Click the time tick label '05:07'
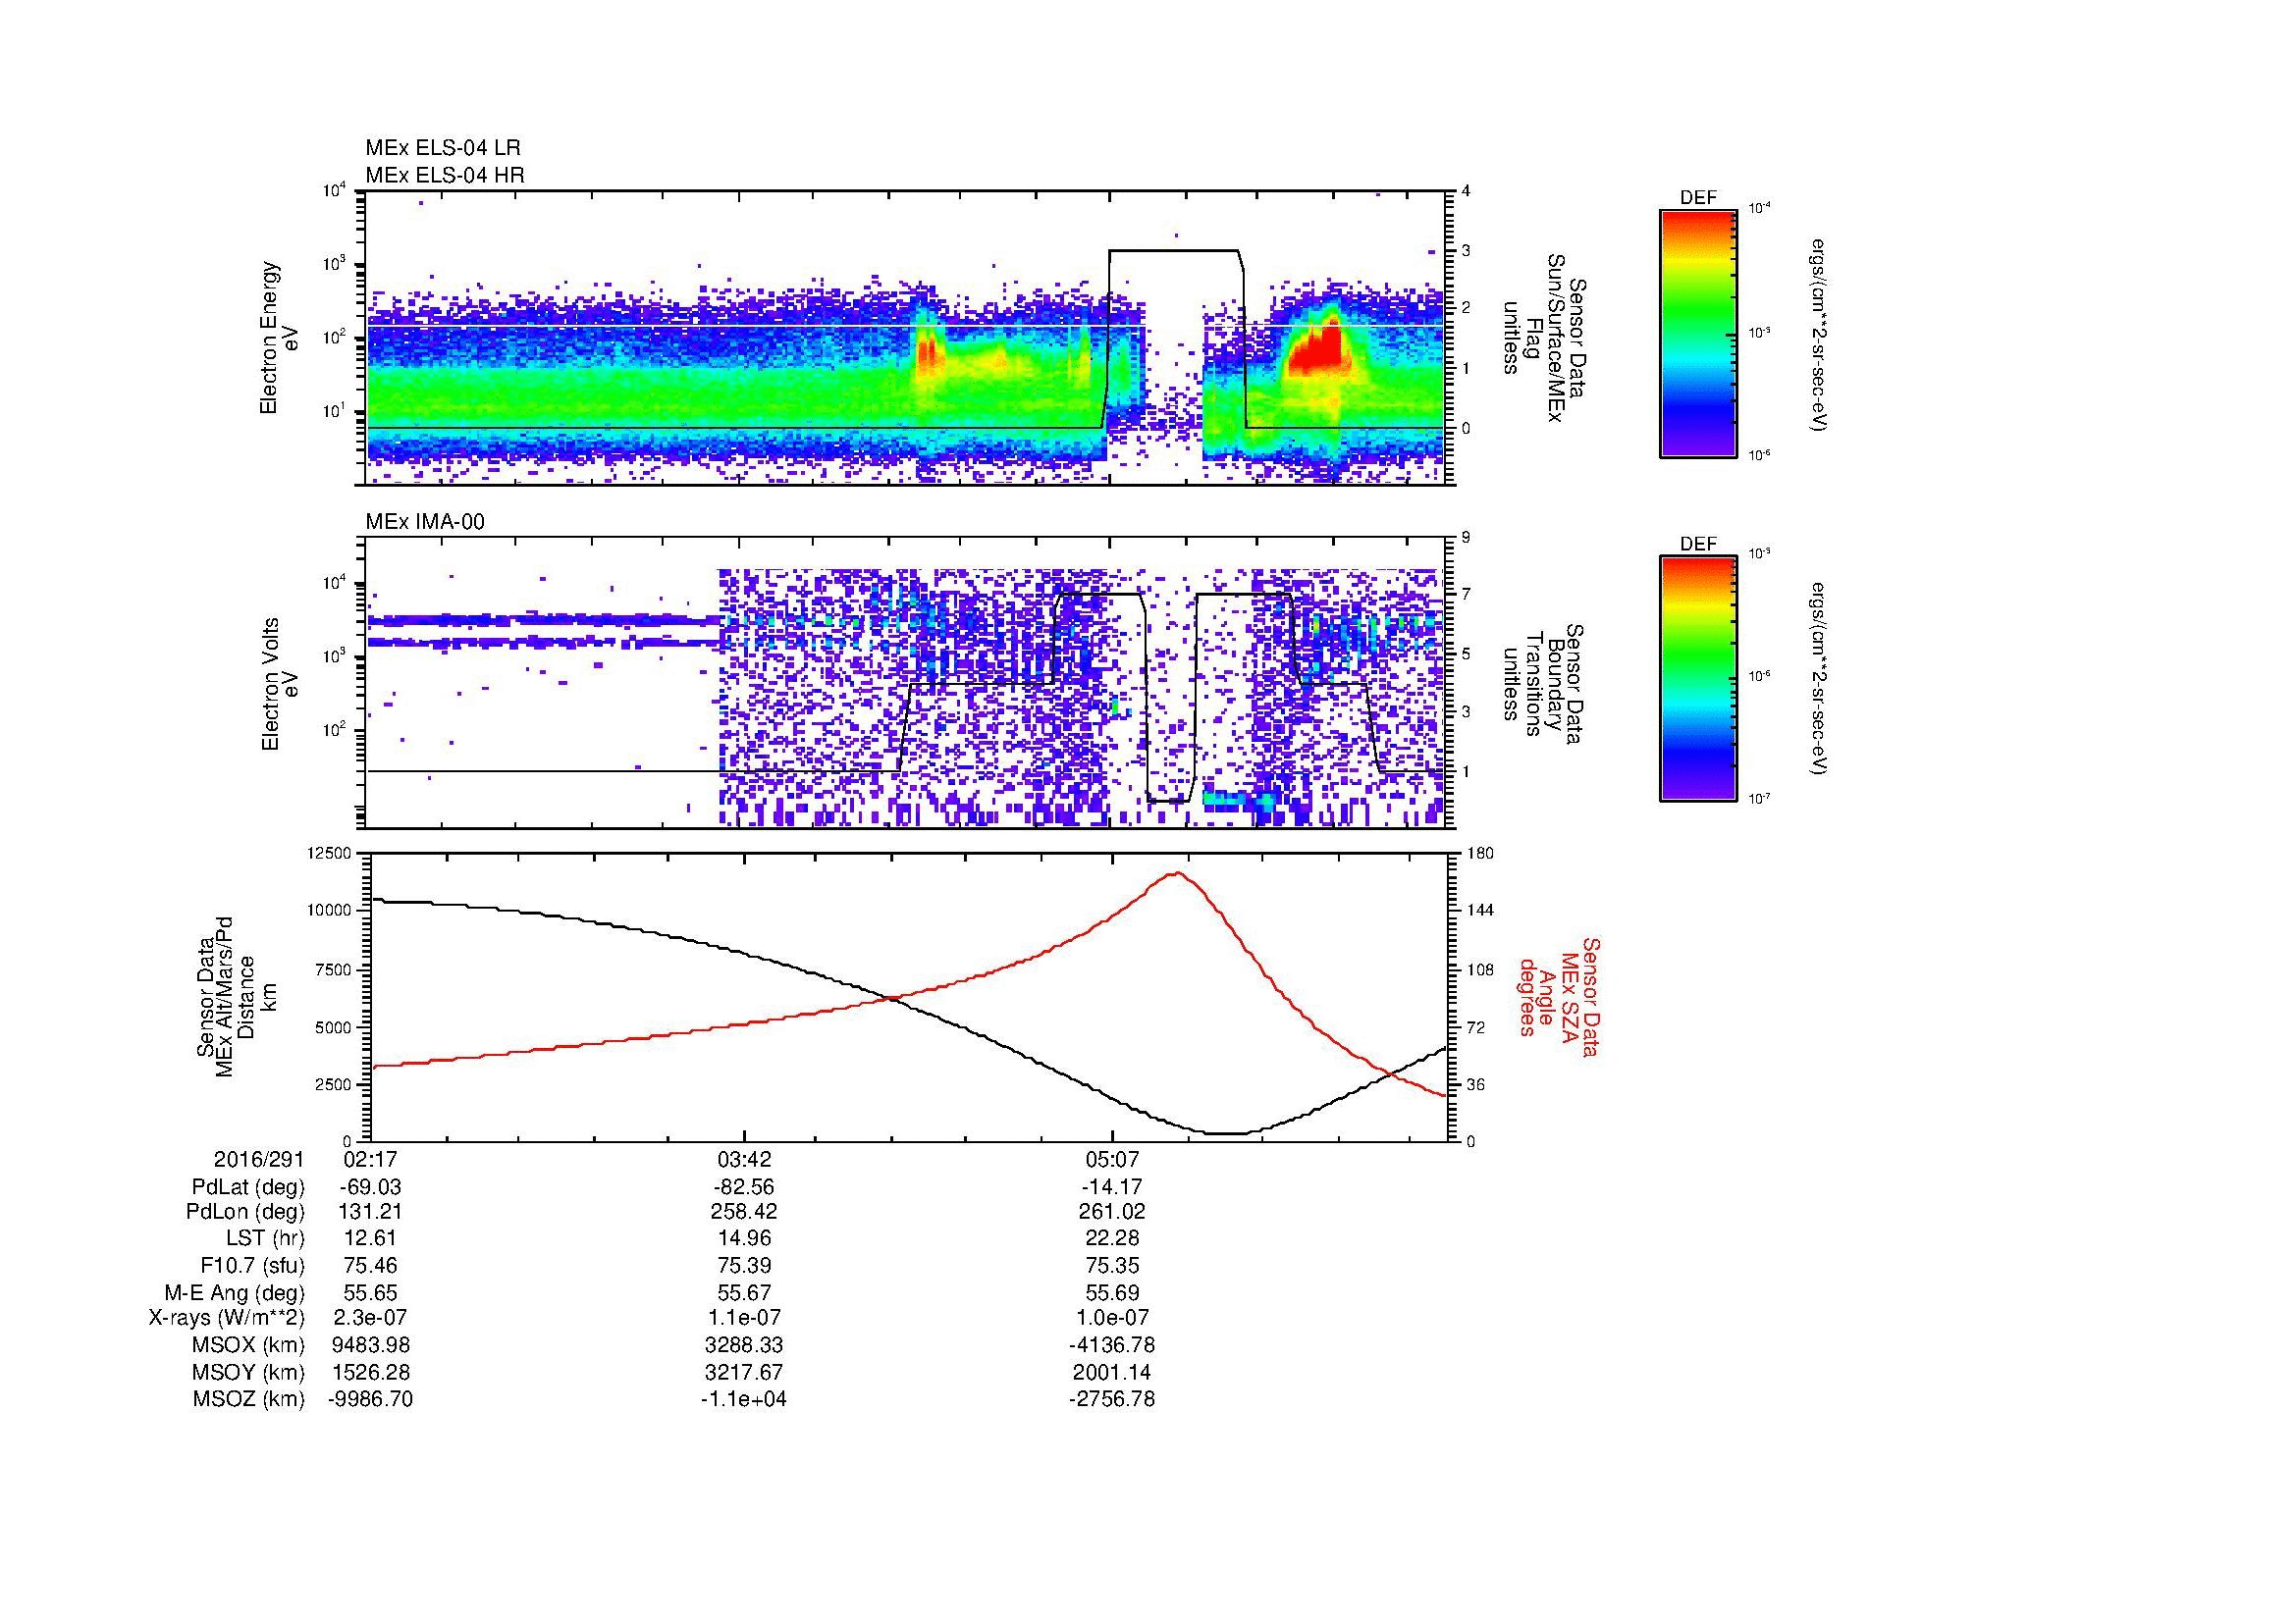 pyautogui.click(x=1112, y=1160)
